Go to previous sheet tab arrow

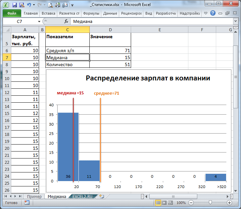click(x=11, y=196)
